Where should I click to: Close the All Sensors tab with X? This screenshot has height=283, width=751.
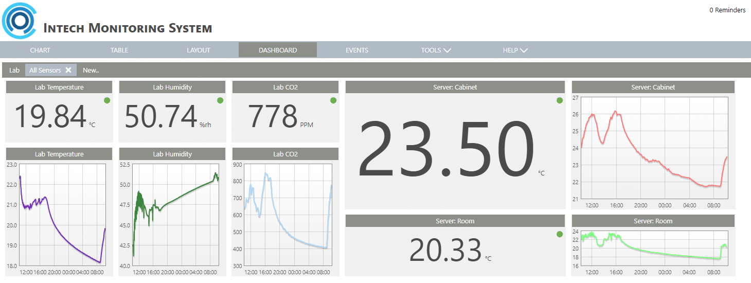[x=68, y=70]
